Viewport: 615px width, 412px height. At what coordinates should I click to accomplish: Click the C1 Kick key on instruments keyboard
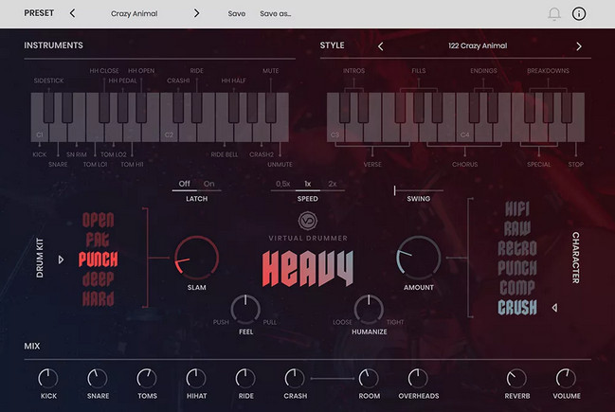[x=40, y=134]
